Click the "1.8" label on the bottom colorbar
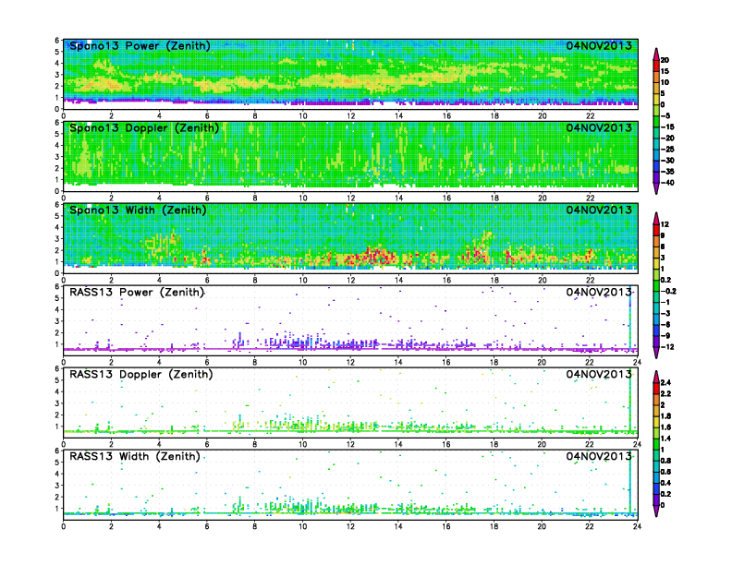732x565 pixels. click(665, 415)
